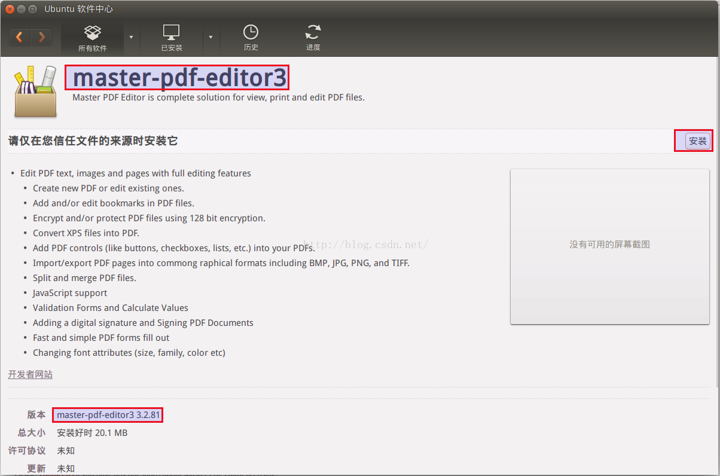The height and width of the screenshot is (476, 720).
Task: Minimize the Ubuntu 软件中心 window
Action: [x=21, y=9]
